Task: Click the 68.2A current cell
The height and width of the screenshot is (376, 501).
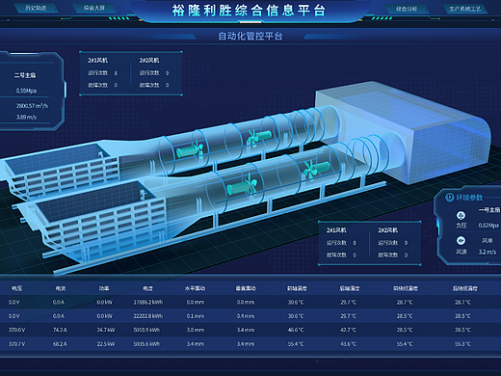Action: click(x=60, y=344)
